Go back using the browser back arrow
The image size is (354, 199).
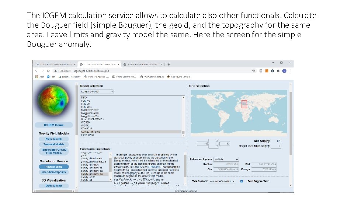tap(37, 71)
